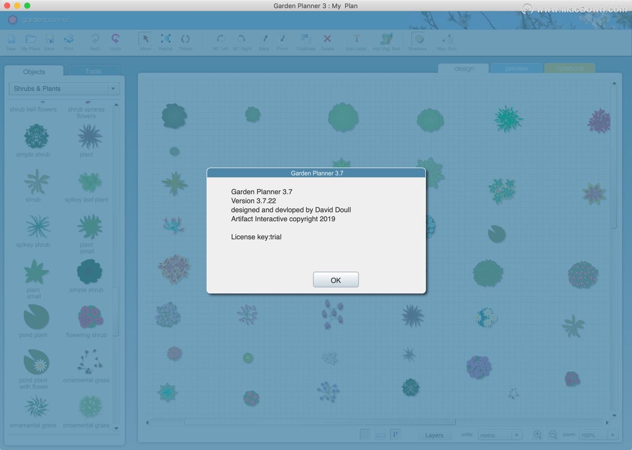This screenshot has height=450, width=632.
Task: Toggle the P button beside Layers
Action: point(395,434)
